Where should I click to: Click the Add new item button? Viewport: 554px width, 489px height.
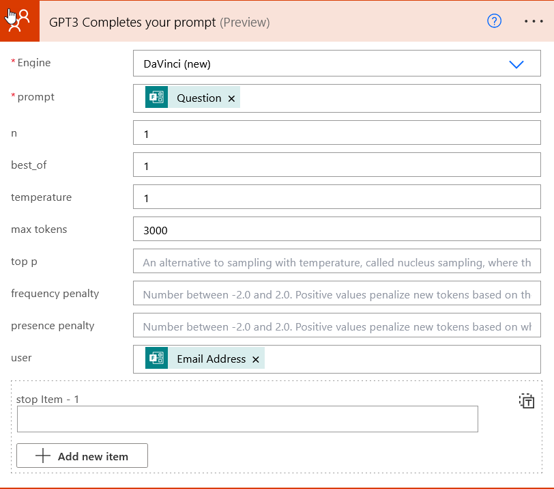[82, 456]
